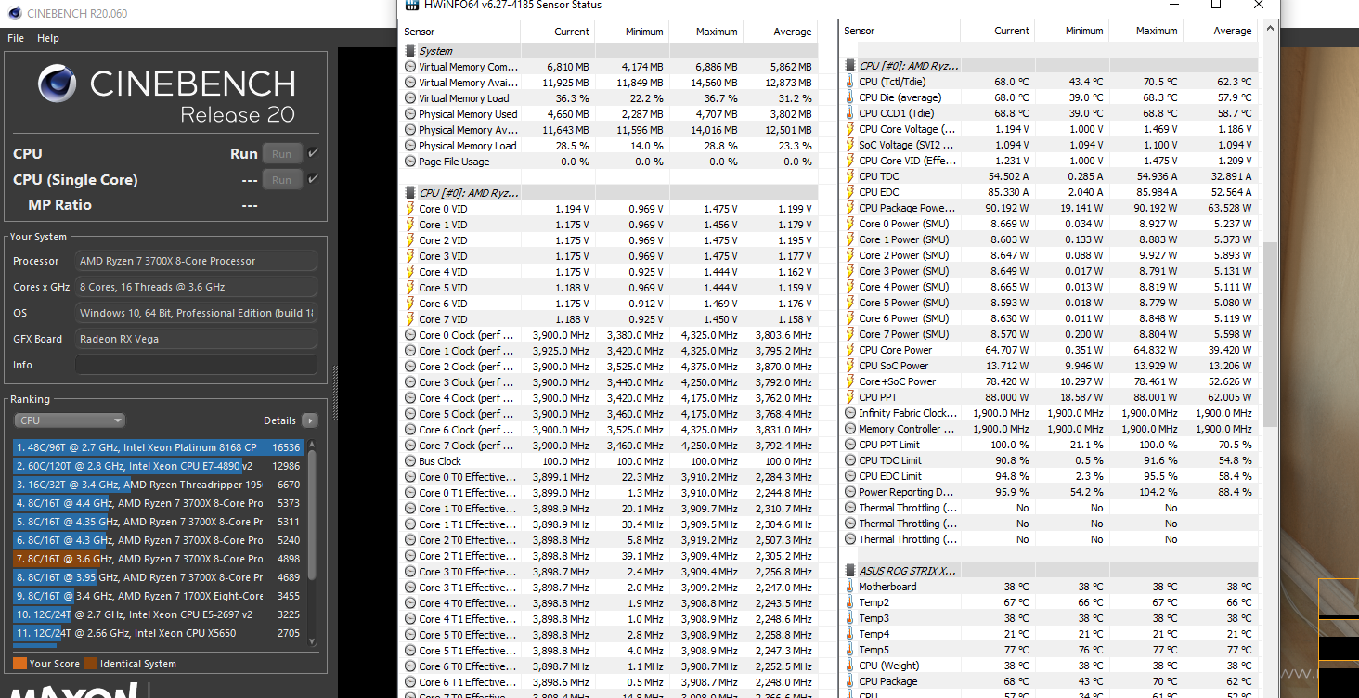This screenshot has width=1359, height=698.
Task: Select the Xeon Platinum 8168 ranking entry
Action: [x=158, y=447]
